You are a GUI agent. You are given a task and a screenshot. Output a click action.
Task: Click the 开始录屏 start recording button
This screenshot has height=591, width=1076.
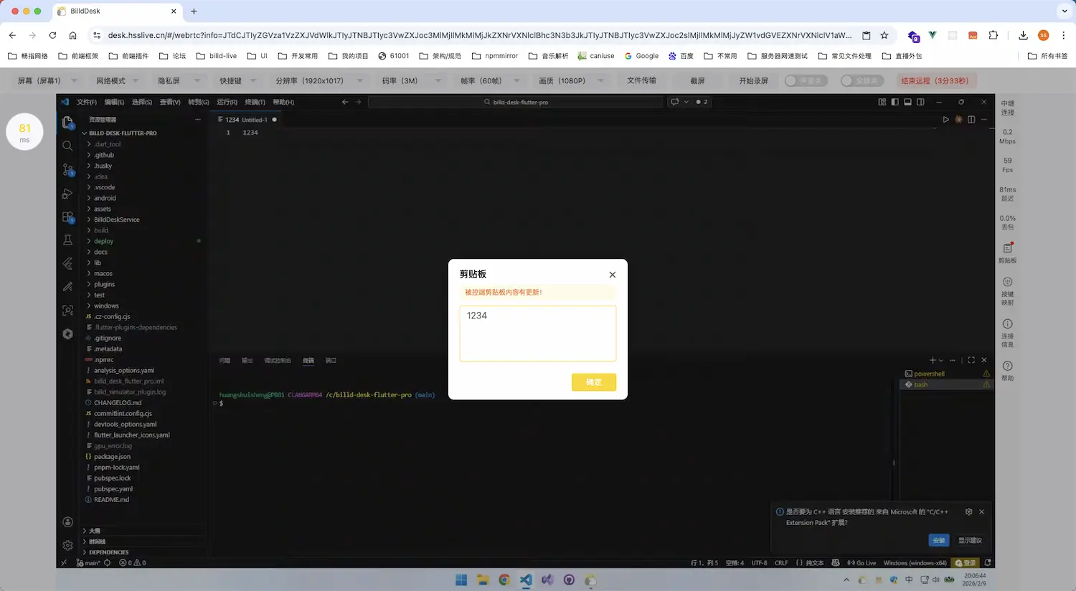(x=753, y=81)
